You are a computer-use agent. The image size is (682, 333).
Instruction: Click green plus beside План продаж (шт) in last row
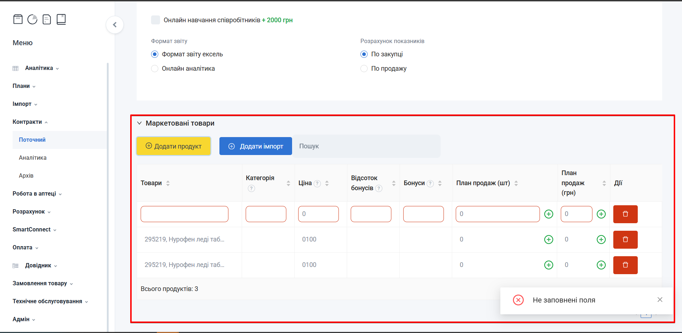click(549, 265)
